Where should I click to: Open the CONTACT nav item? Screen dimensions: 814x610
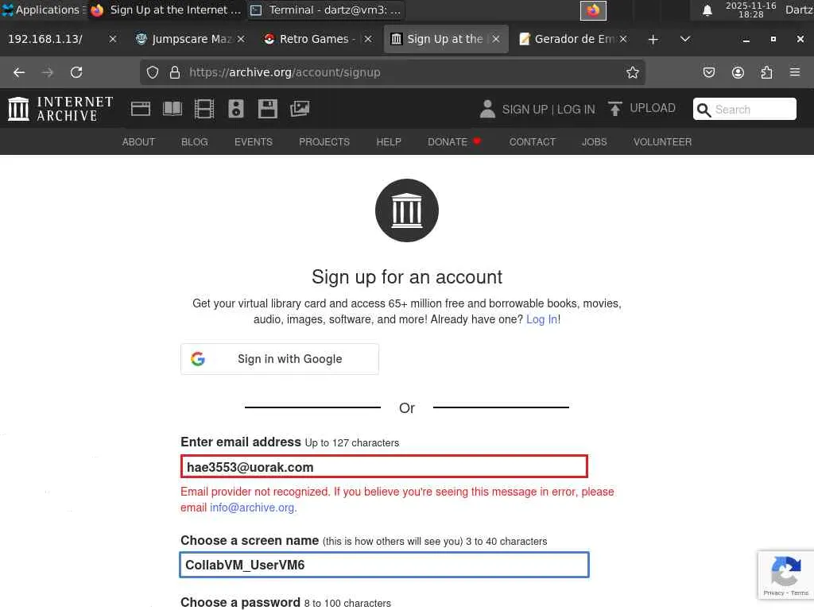pyautogui.click(x=532, y=142)
